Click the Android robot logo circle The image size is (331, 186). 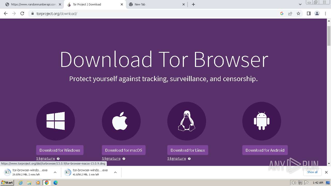(262, 121)
